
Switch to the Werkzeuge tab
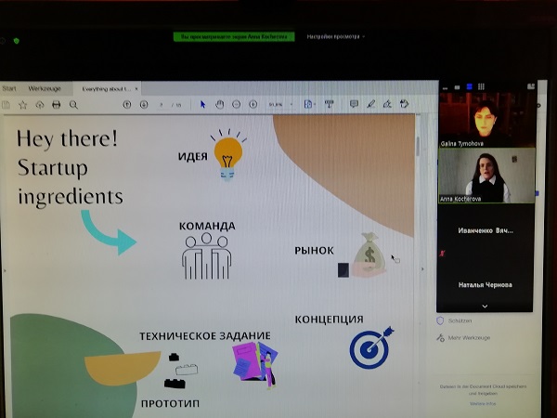coord(45,88)
